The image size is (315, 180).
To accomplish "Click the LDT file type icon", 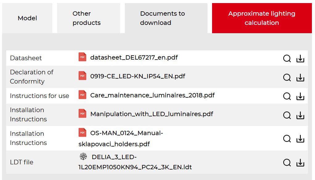I will 83,157.
